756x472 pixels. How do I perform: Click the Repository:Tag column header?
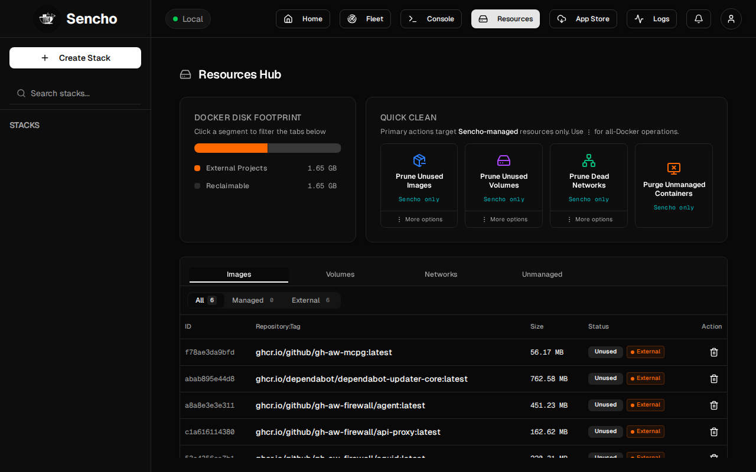point(278,326)
